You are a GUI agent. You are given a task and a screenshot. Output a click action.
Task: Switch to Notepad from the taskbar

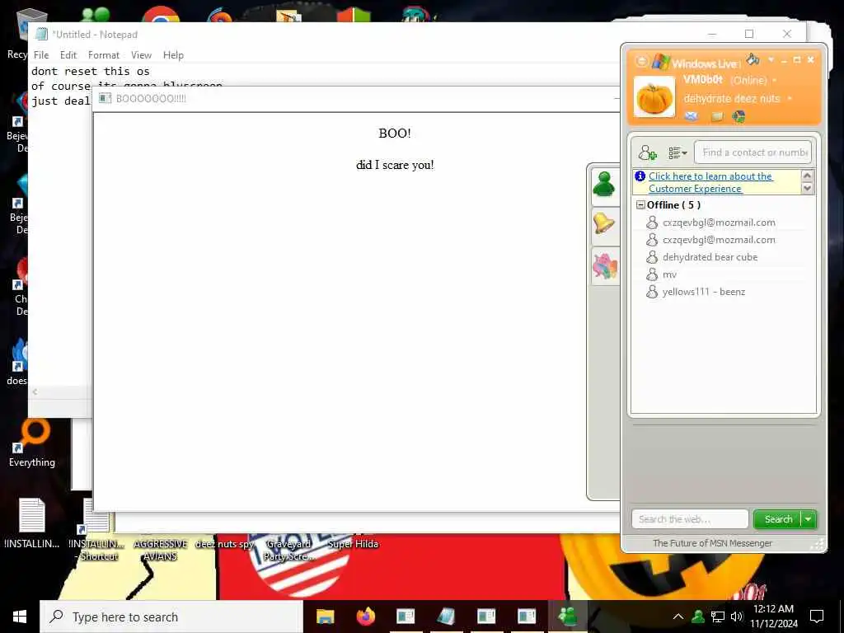point(446,617)
